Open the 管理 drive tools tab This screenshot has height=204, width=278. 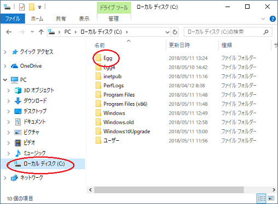pos(114,19)
